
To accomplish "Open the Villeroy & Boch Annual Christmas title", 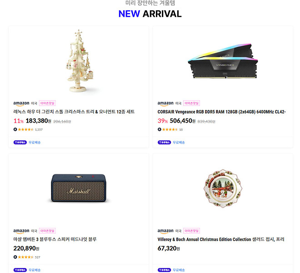I will coord(221,239).
